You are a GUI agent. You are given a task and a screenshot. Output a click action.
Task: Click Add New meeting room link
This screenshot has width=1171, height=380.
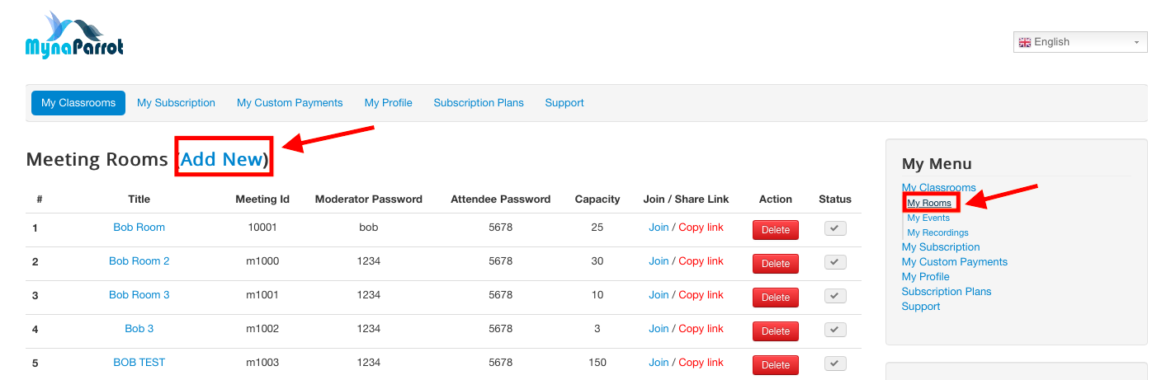pyautogui.click(x=221, y=159)
